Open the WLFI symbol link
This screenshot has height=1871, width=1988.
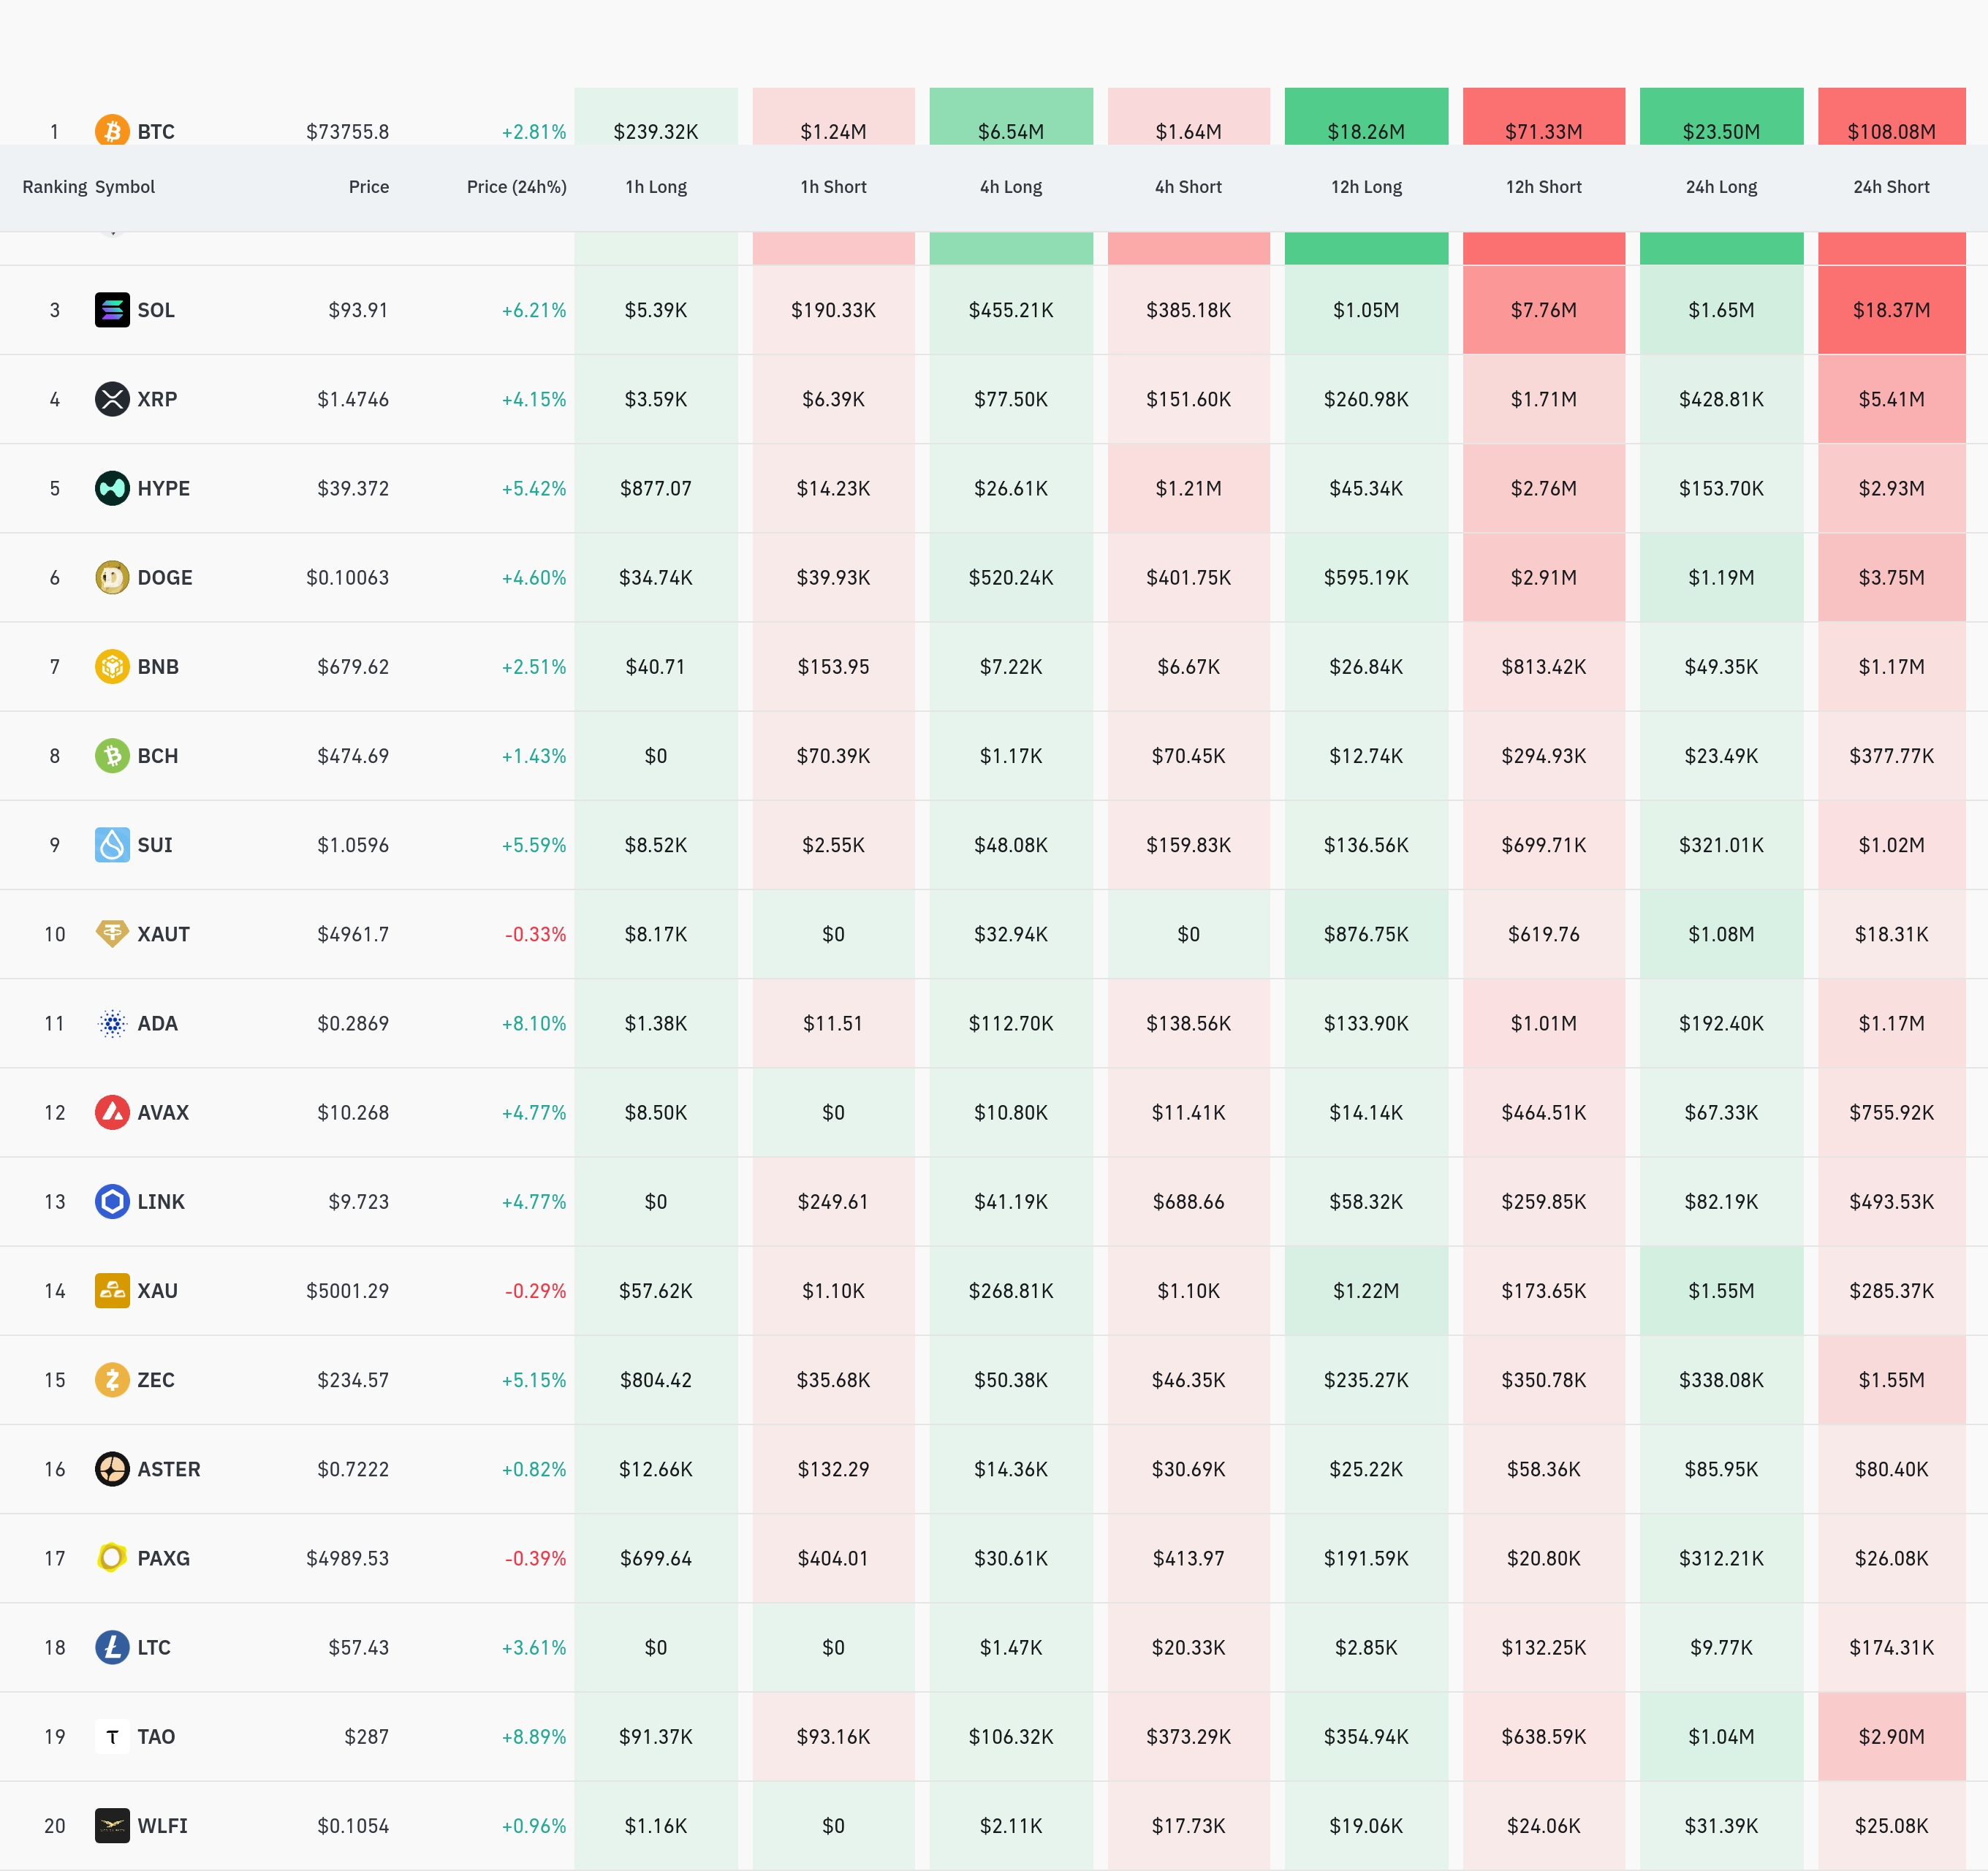tap(162, 1826)
